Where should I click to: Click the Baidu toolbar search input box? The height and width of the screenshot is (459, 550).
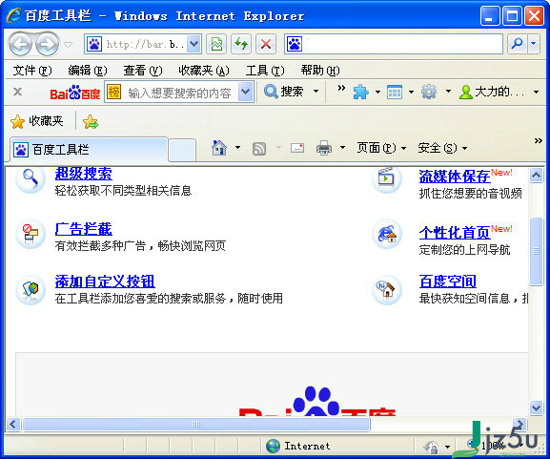(179, 93)
